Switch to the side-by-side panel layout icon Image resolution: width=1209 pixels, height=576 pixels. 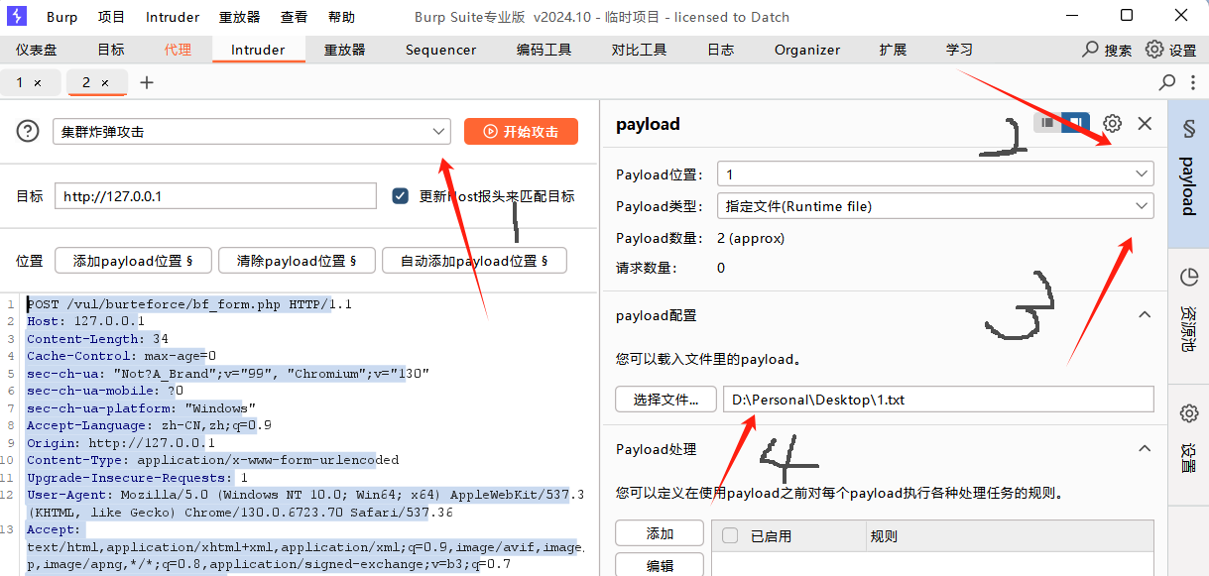coord(1074,122)
